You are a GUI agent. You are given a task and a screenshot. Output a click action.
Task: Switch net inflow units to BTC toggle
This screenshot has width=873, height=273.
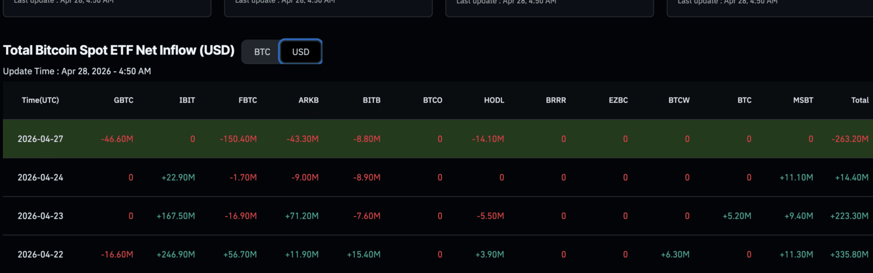[x=262, y=52]
